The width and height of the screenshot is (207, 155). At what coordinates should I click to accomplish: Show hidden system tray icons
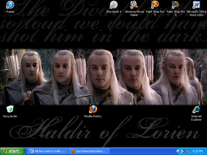click(x=178, y=151)
